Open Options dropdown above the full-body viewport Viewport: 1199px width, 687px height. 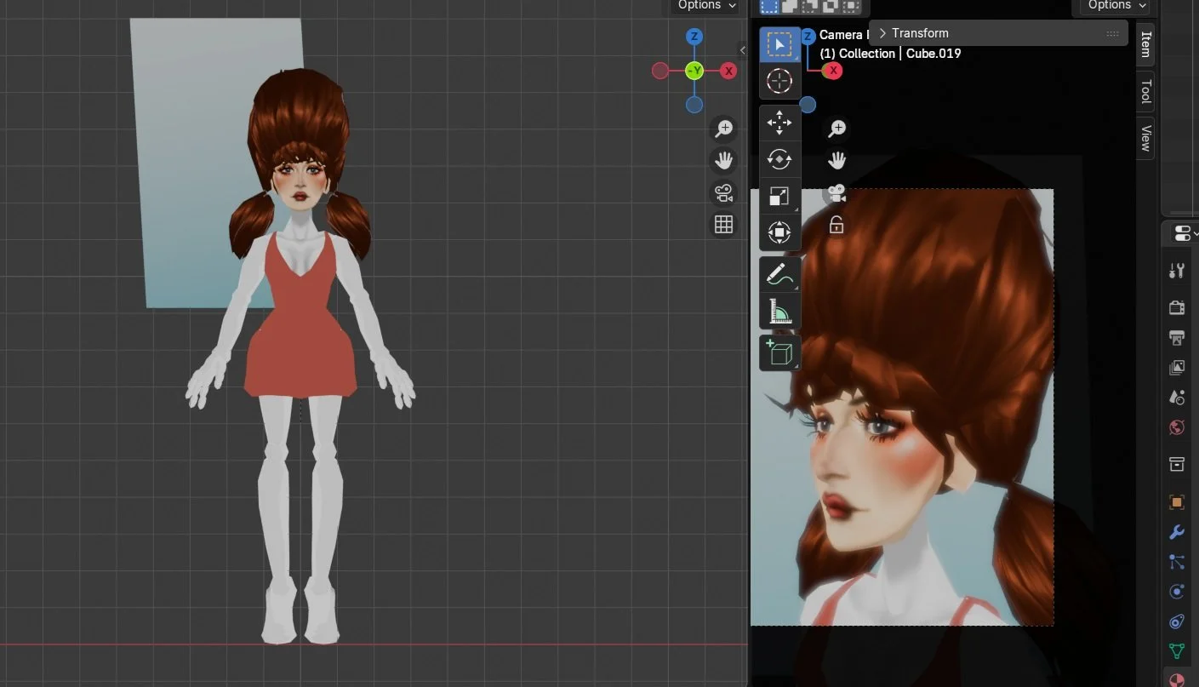tap(707, 6)
